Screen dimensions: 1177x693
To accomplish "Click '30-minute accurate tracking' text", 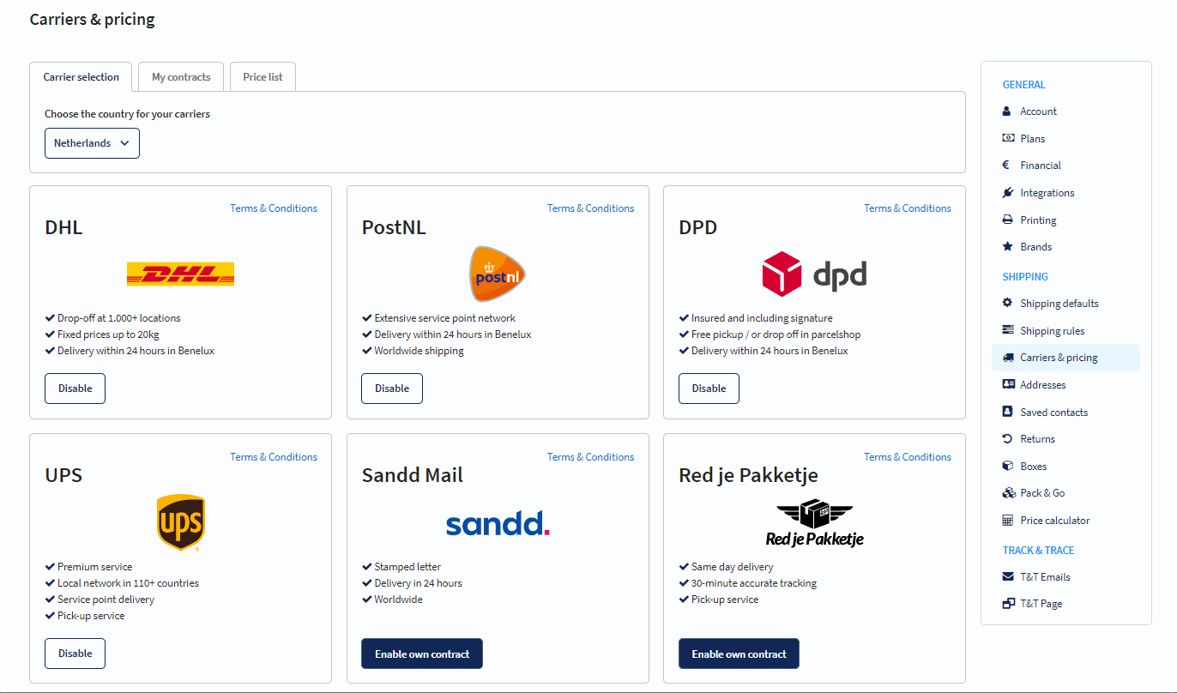I will tap(754, 583).
